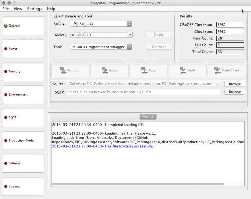Click the Erase device icon button
Image resolution: width=251 pixels, height=199 pixels.
click(x=109, y=70)
